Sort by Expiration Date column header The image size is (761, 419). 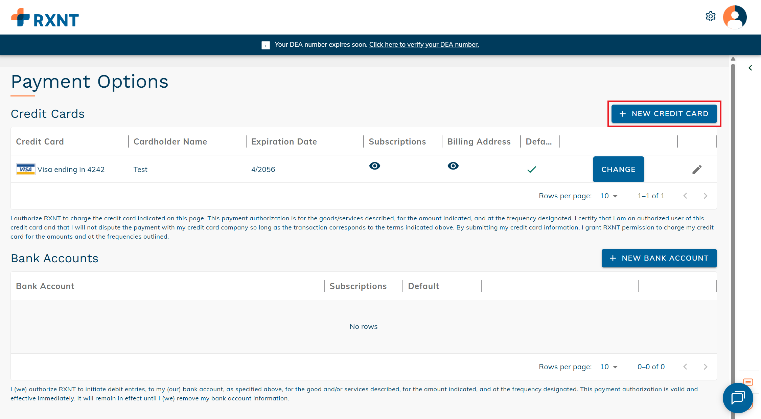pos(284,141)
